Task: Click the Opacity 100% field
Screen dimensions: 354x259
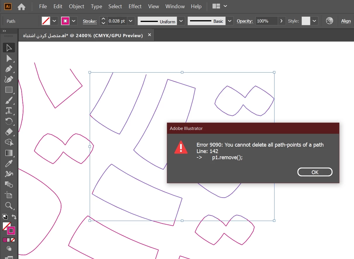Action: tap(267, 21)
